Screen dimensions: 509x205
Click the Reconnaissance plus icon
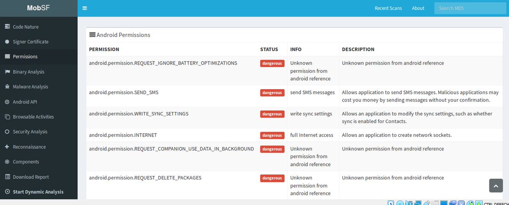7,147
